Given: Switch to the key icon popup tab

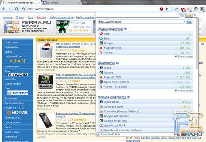Looking at the screenshot, I should [189, 15].
